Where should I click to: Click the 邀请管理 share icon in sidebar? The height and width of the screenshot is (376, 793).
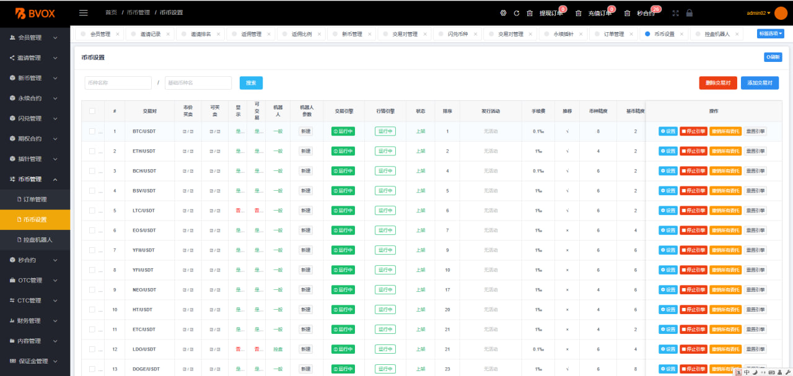[x=12, y=58]
